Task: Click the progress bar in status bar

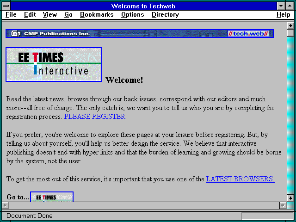Action: 267,216
